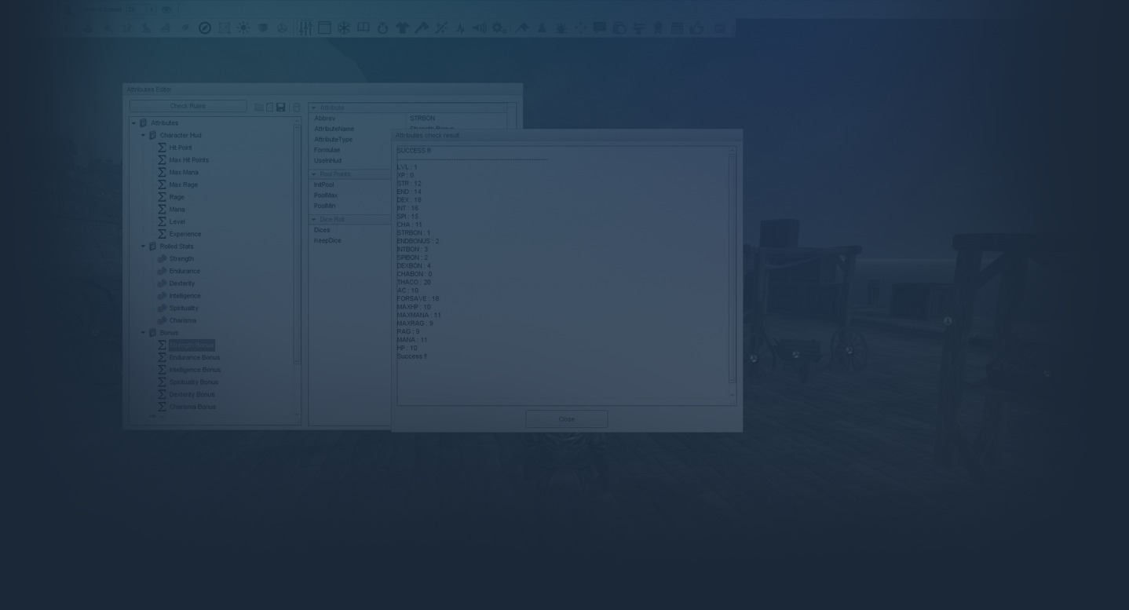Click the gears settings toolbar icon
The image size is (1129, 610).
pyautogui.click(x=499, y=28)
